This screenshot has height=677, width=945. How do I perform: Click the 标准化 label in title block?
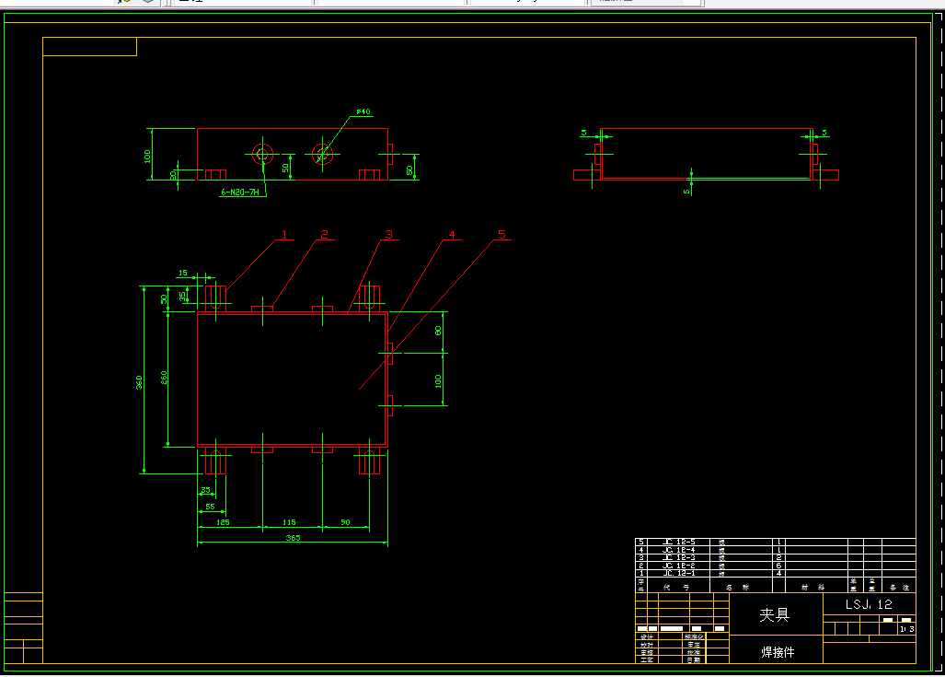(694, 637)
